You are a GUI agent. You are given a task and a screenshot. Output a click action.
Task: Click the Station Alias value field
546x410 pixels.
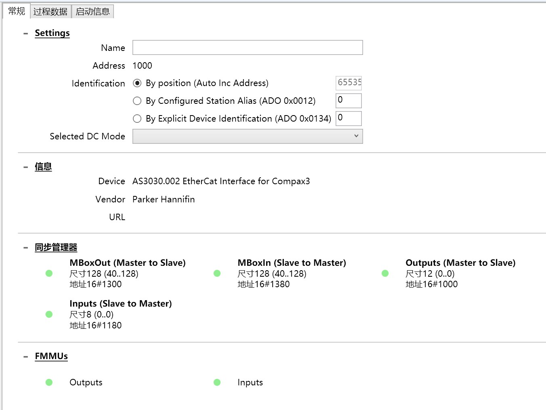pos(349,101)
